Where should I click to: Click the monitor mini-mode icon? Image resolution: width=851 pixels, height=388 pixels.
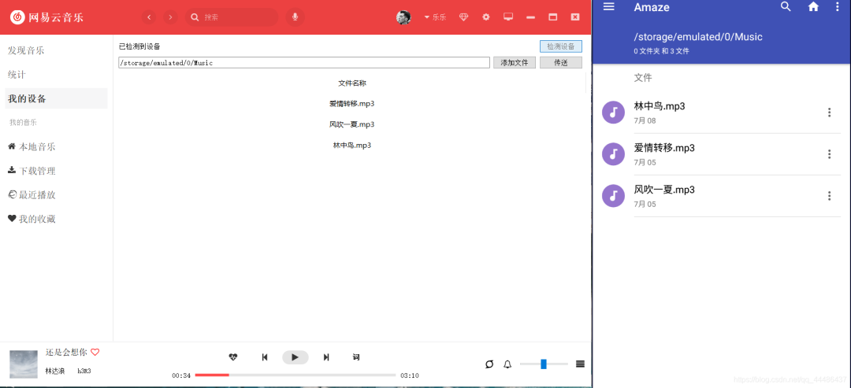tap(508, 17)
